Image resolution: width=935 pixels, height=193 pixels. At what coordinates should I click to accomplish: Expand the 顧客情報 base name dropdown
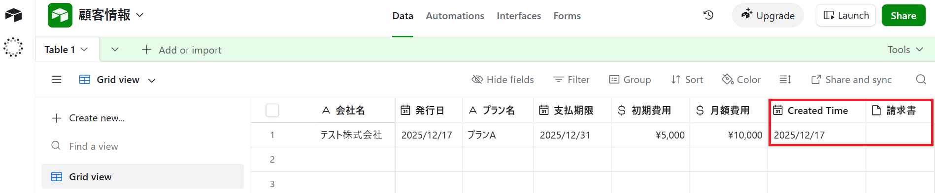pyautogui.click(x=140, y=15)
